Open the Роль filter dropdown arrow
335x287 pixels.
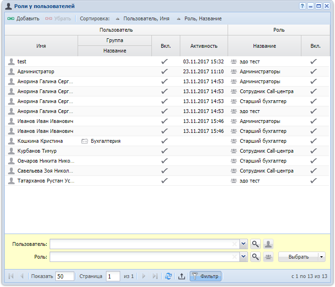[243, 257]
